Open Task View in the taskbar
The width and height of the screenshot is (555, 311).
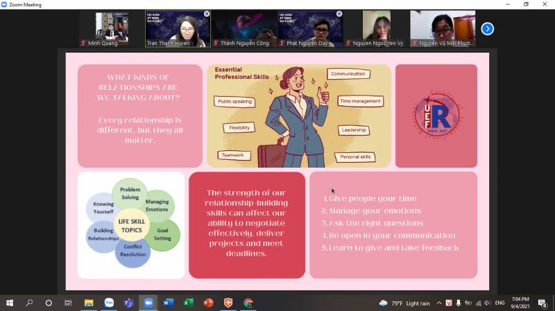(68, 303)
